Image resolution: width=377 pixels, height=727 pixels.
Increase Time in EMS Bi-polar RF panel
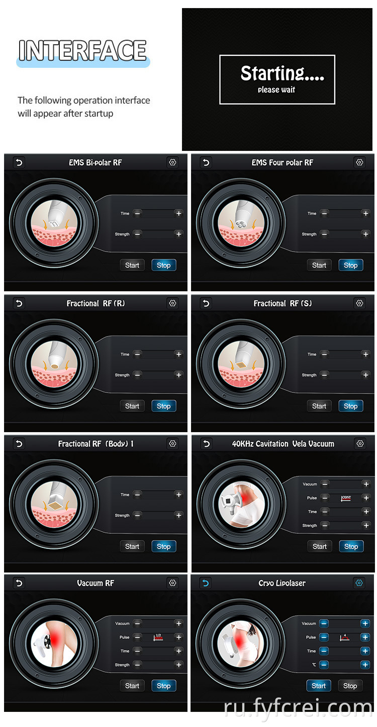pos(178,213)
